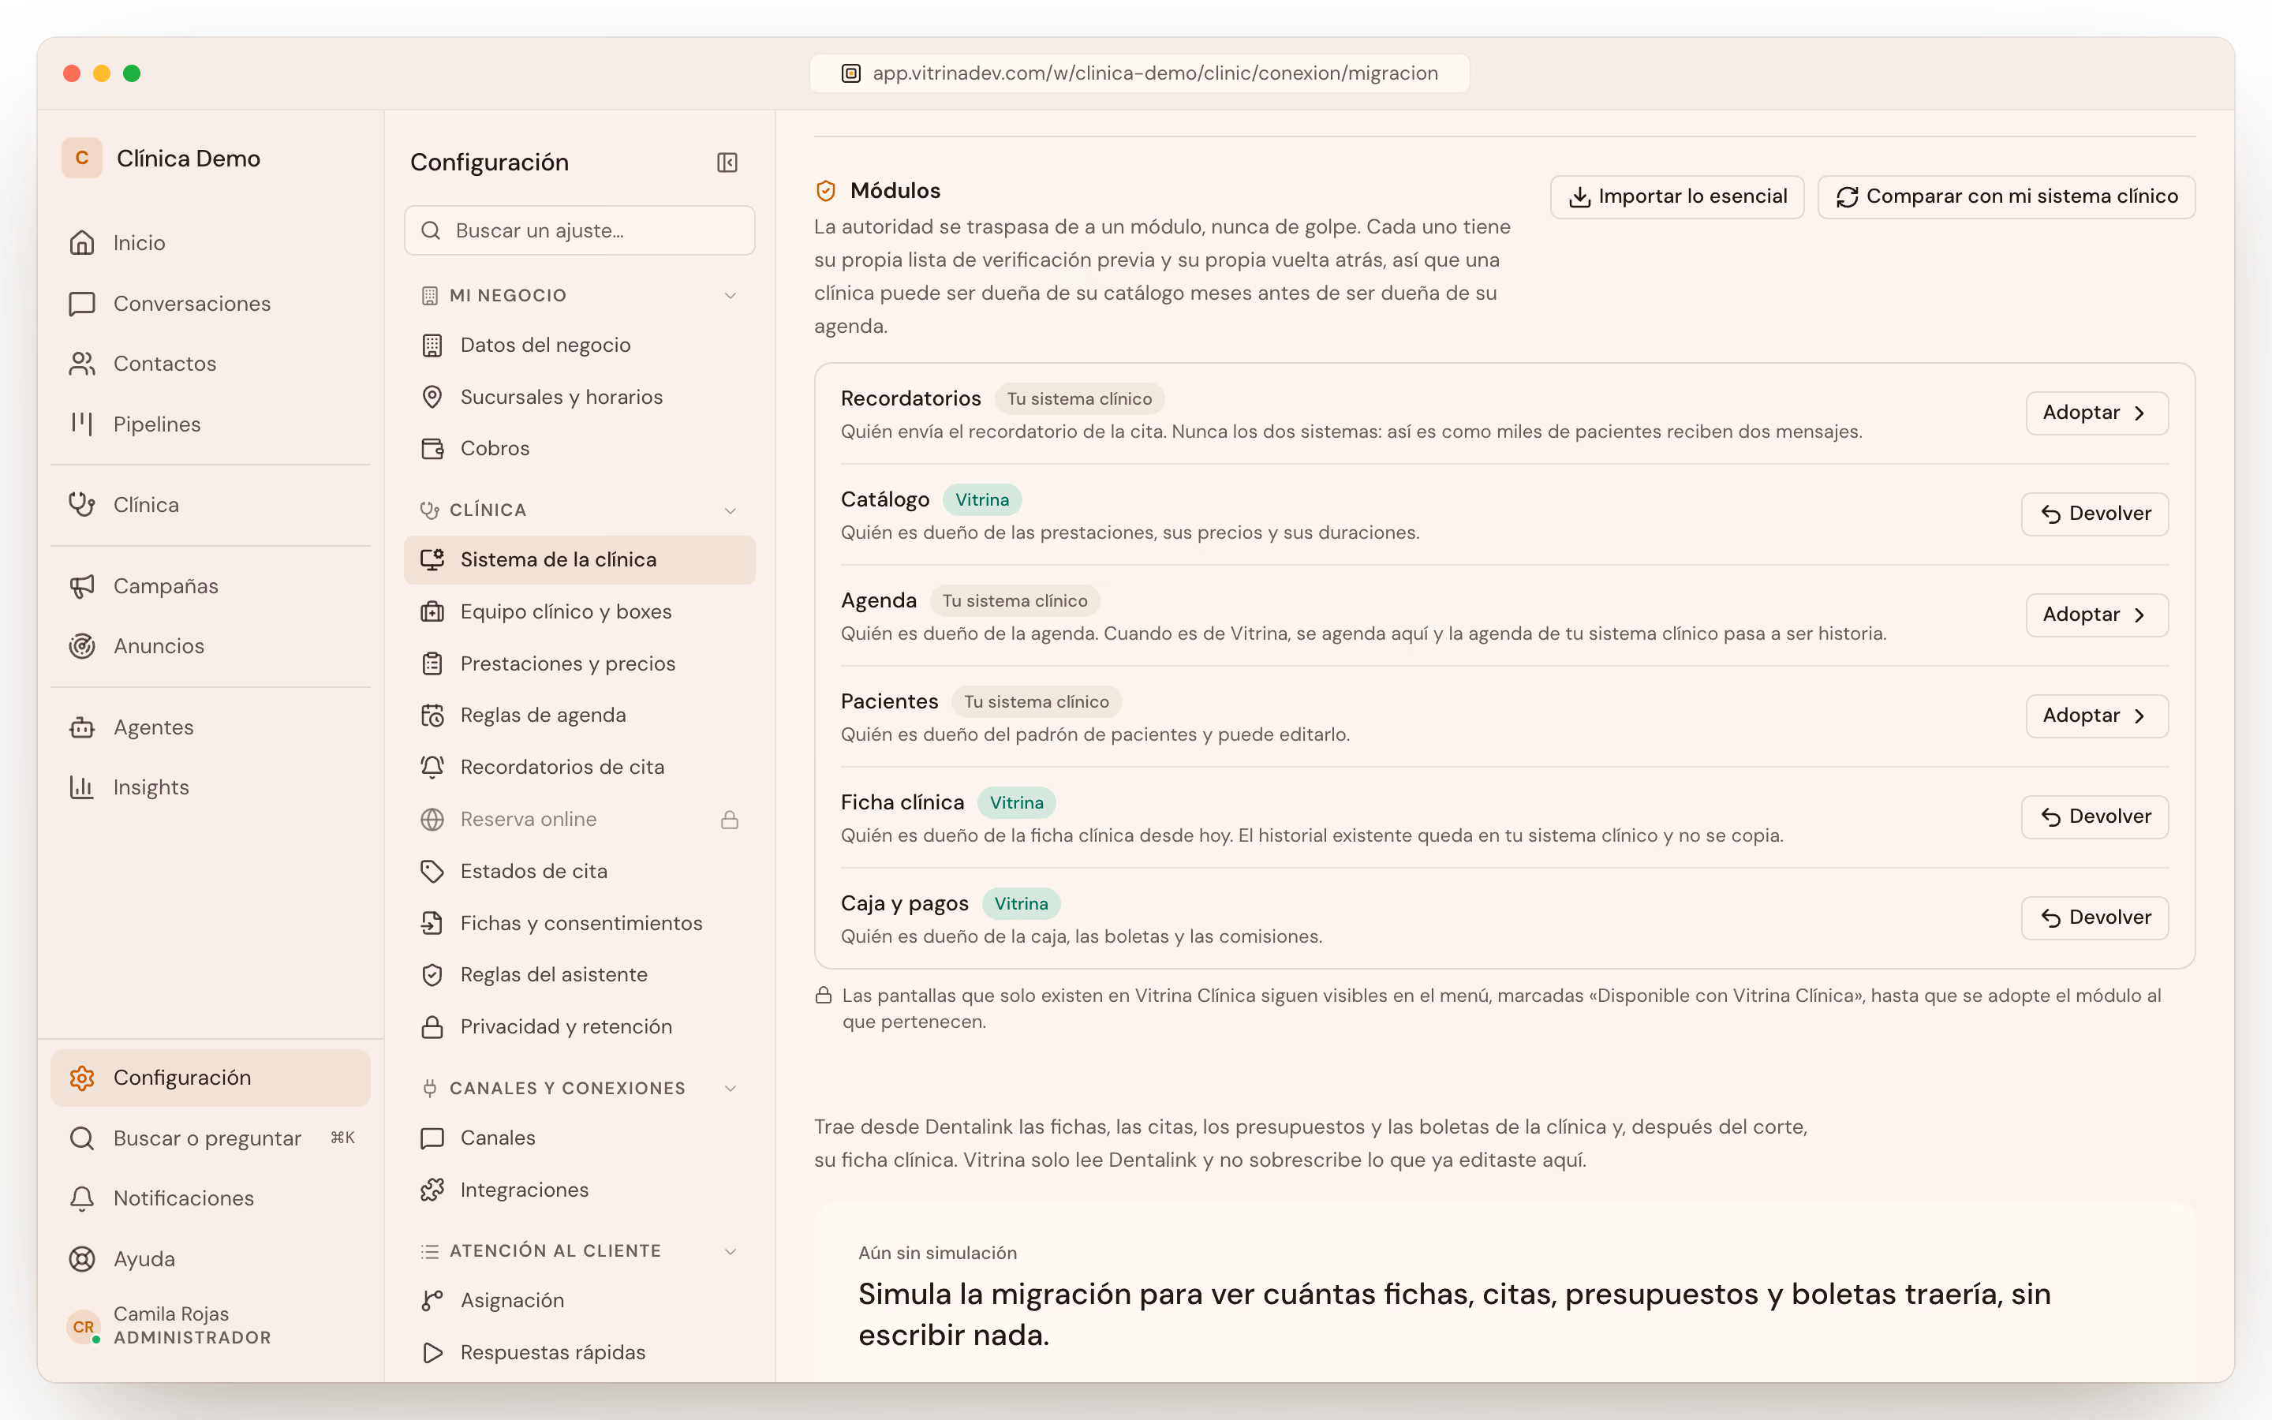Devolver the Ficha clínica module
Image resolution: width=2272 pixels, height=1420 pixels.
[2094, 817]
